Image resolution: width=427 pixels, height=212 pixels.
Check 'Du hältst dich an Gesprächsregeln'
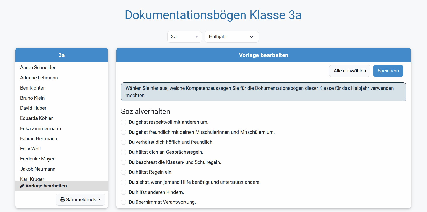[x=124, y=152]
